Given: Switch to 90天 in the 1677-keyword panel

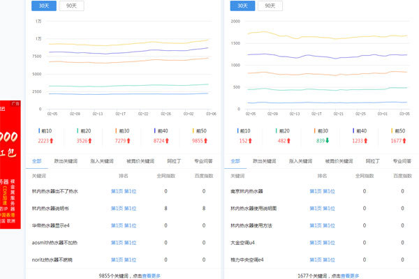Looking at the screenshot, I should [270, 6].
